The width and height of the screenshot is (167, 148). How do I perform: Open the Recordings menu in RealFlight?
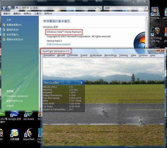coord(111,55)
